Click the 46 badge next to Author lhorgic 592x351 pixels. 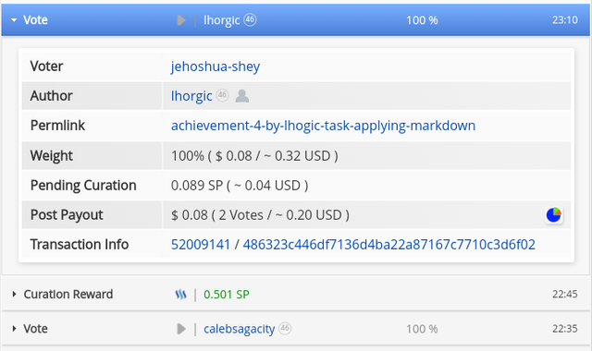tap(222, 95)
